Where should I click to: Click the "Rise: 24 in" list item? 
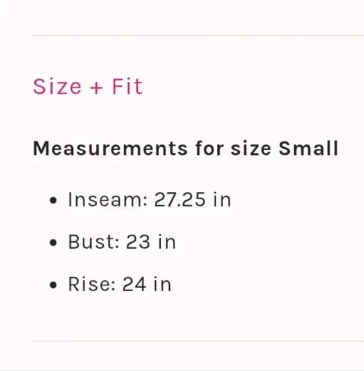119,284
